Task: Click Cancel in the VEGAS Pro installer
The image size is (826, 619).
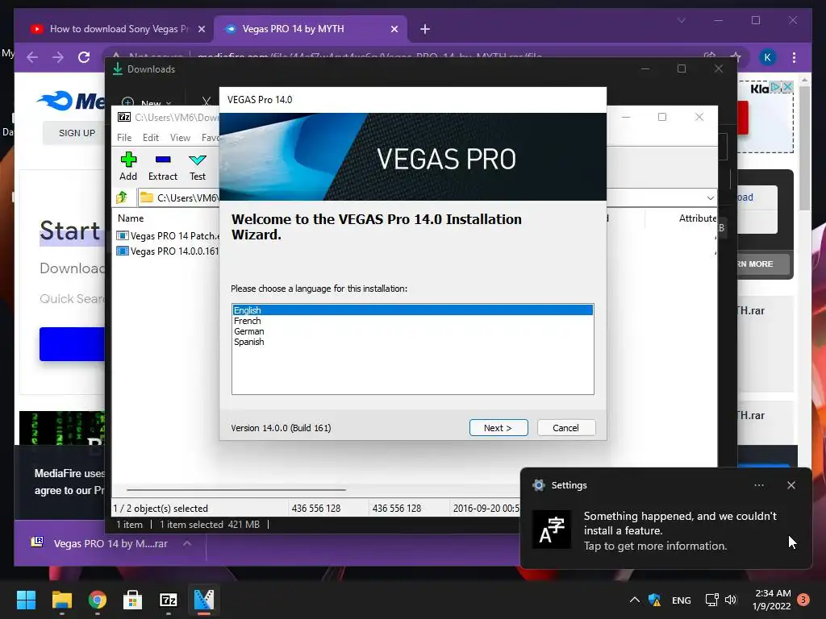Action: coord(565,428)
